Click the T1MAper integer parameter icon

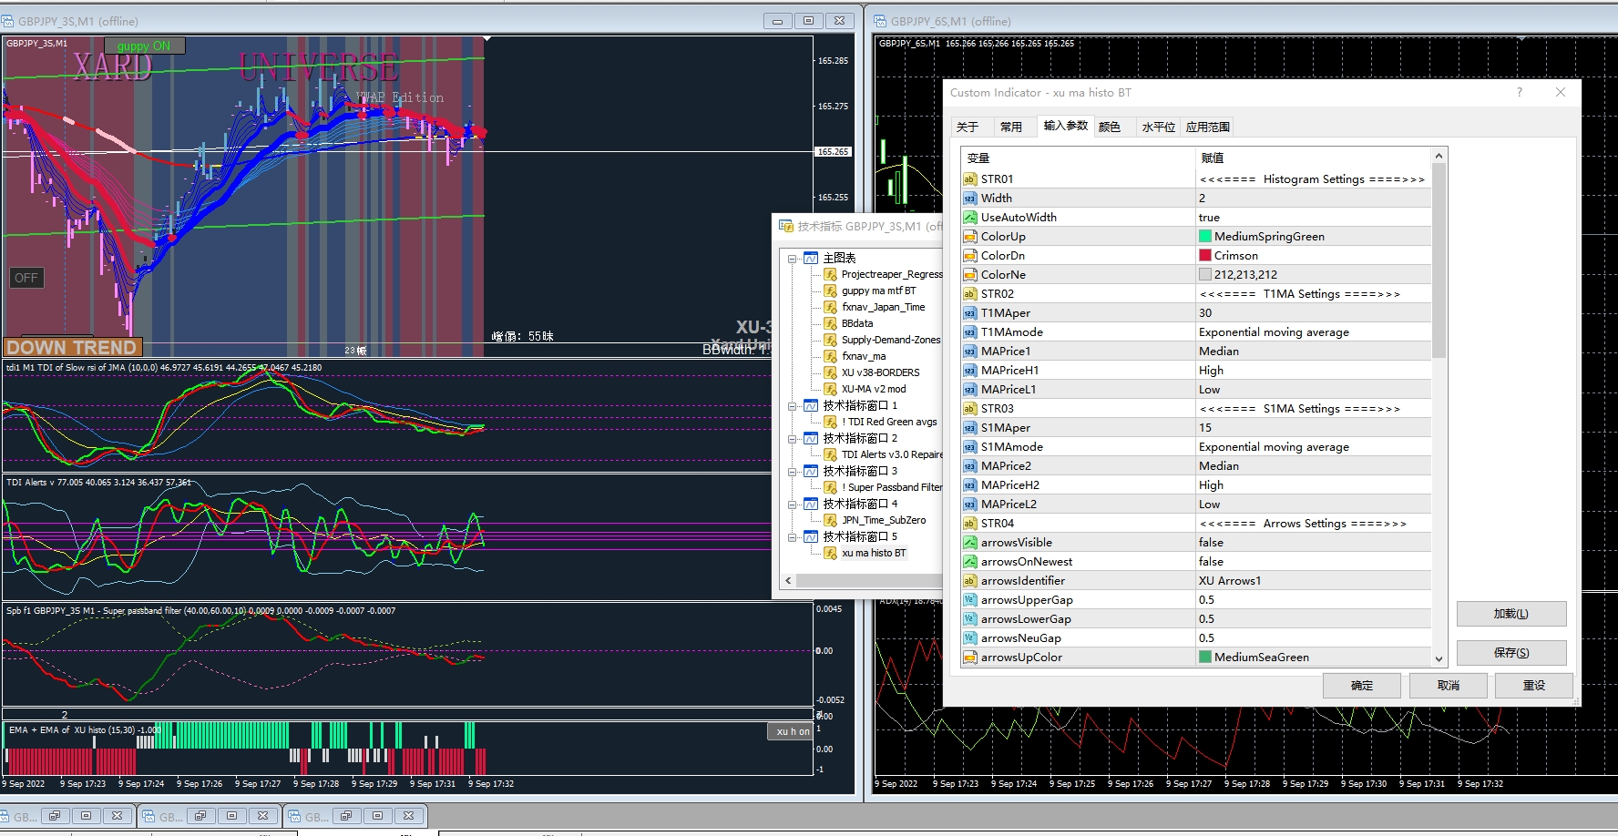[x=970, y=313]
